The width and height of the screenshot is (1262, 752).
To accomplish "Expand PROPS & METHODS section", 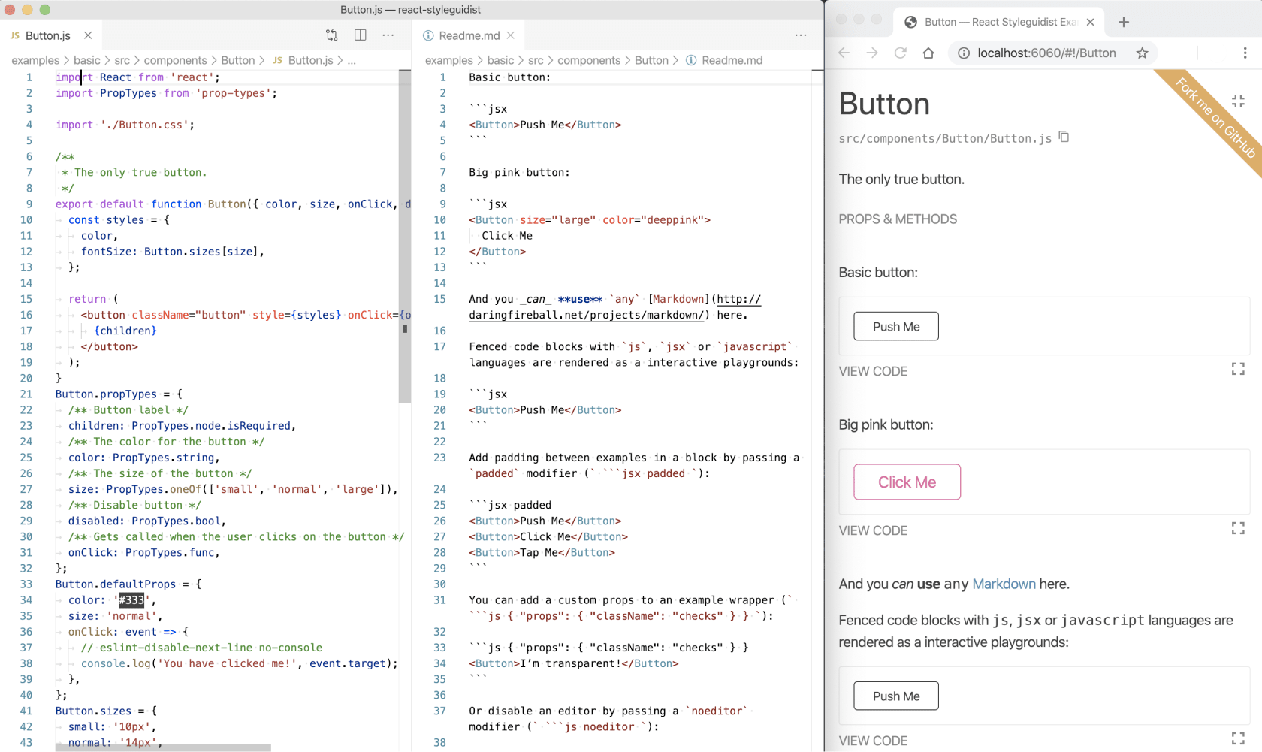I will coord(898,219).
